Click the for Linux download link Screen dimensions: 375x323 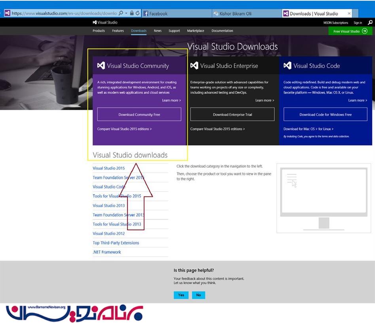[326, 129]
